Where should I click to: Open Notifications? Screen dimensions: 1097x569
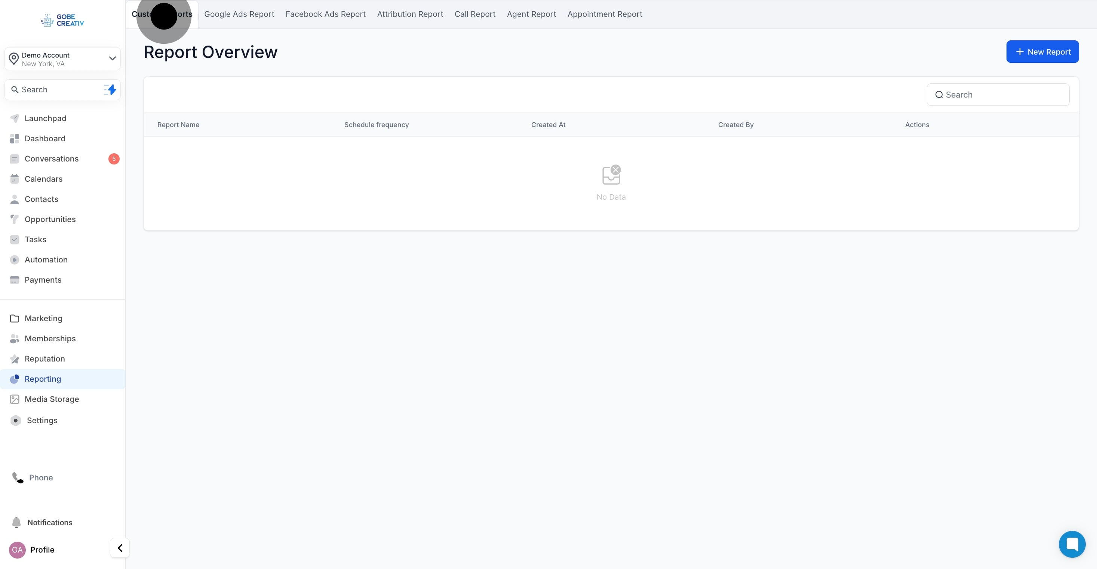[x=50, y=522]
